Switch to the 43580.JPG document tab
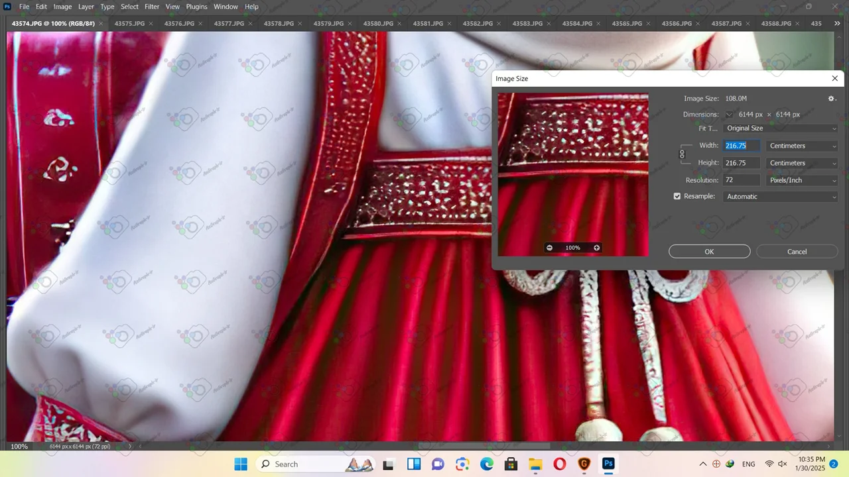Viewport: 849px width, 477px height. click(378, 23)
